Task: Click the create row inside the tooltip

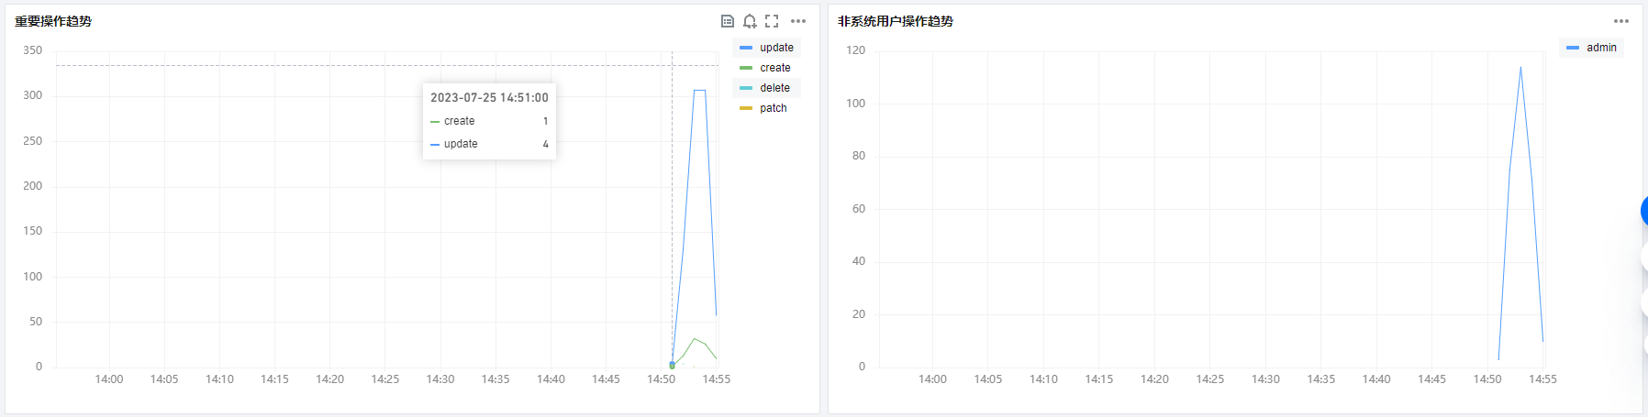Action: coord(489,121)
